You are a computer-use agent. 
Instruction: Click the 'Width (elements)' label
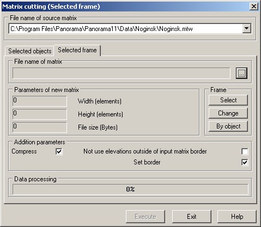coord(100,101)
